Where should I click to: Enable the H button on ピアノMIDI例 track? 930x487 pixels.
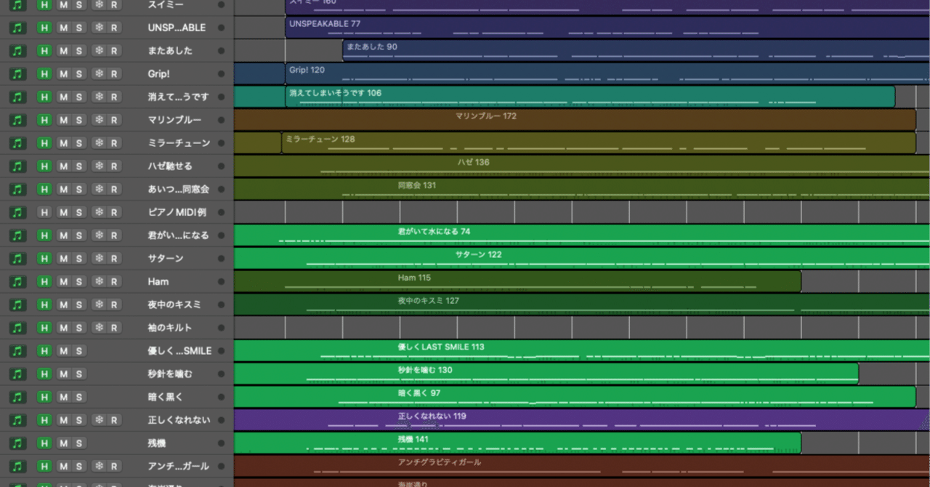[x=45, y=212]
